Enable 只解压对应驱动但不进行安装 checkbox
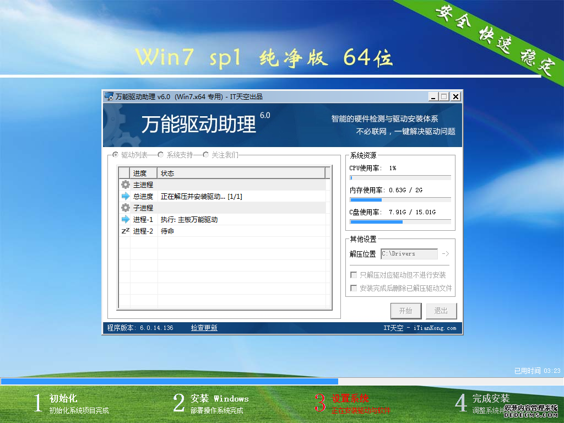The height and width of the screenshot is (423, 564). [354, 275]
